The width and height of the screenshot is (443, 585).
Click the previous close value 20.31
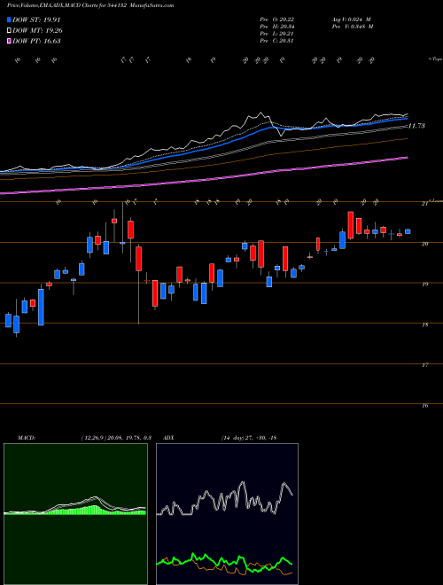286,41
